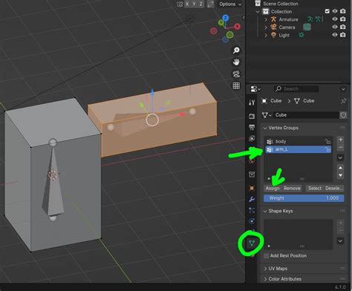Viewport: 352px width, 291px height.
Task: Toggle Collection exclude checkbox
Action: click(327, 11)
